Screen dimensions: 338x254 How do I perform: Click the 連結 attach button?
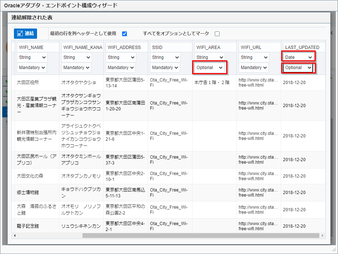(x=25, y=34)
